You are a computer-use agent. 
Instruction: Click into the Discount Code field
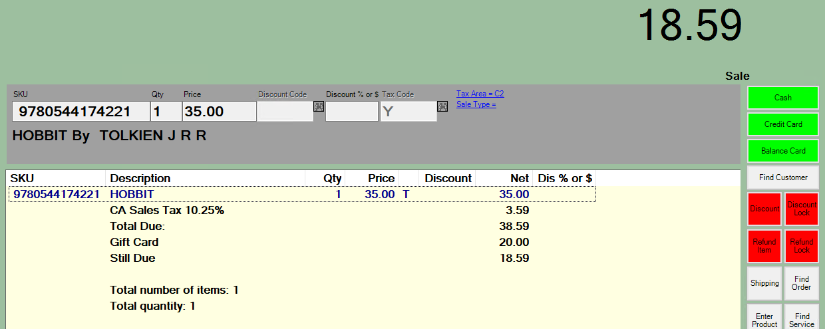285,111
